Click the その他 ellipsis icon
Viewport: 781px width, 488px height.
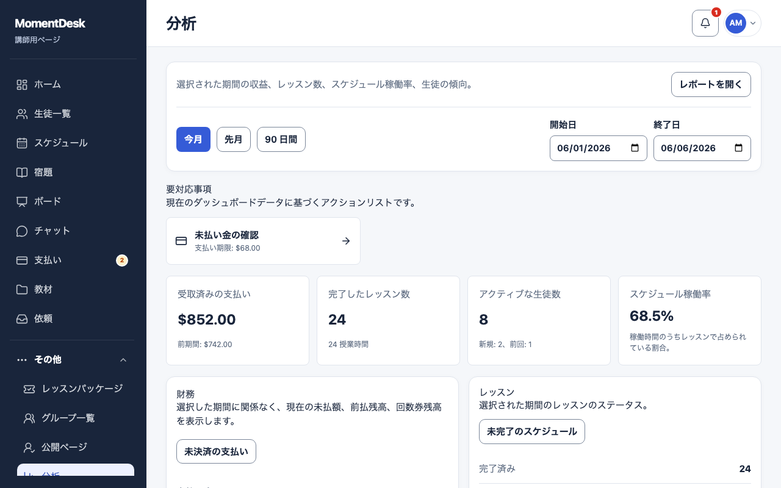22,360
